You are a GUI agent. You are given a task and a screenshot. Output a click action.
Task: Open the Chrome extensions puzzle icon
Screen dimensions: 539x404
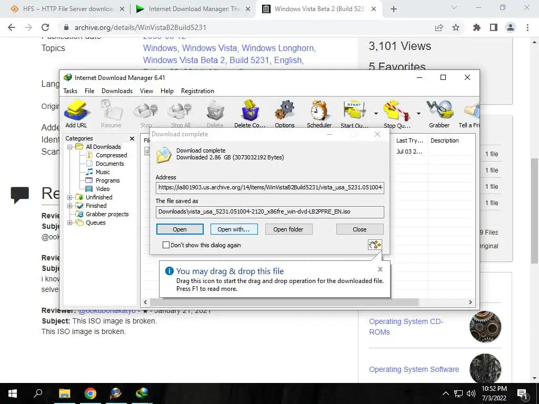[x=477, y=27]
